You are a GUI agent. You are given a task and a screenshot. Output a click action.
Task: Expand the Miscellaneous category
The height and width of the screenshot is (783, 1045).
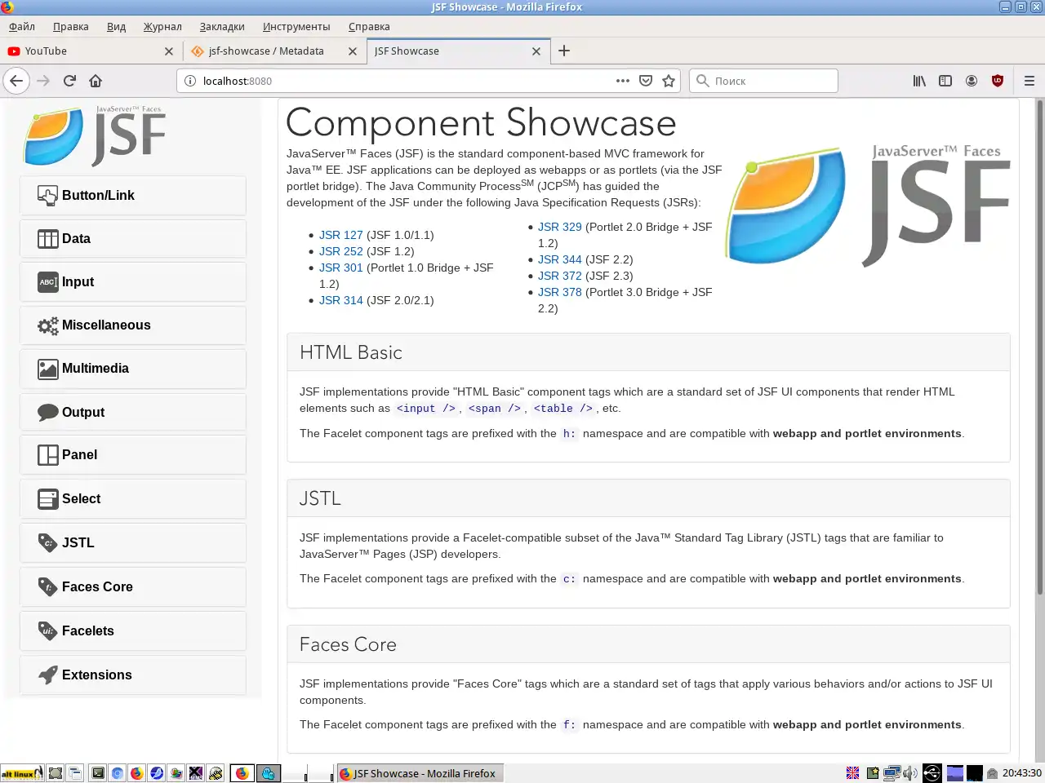tap(133, 325)
